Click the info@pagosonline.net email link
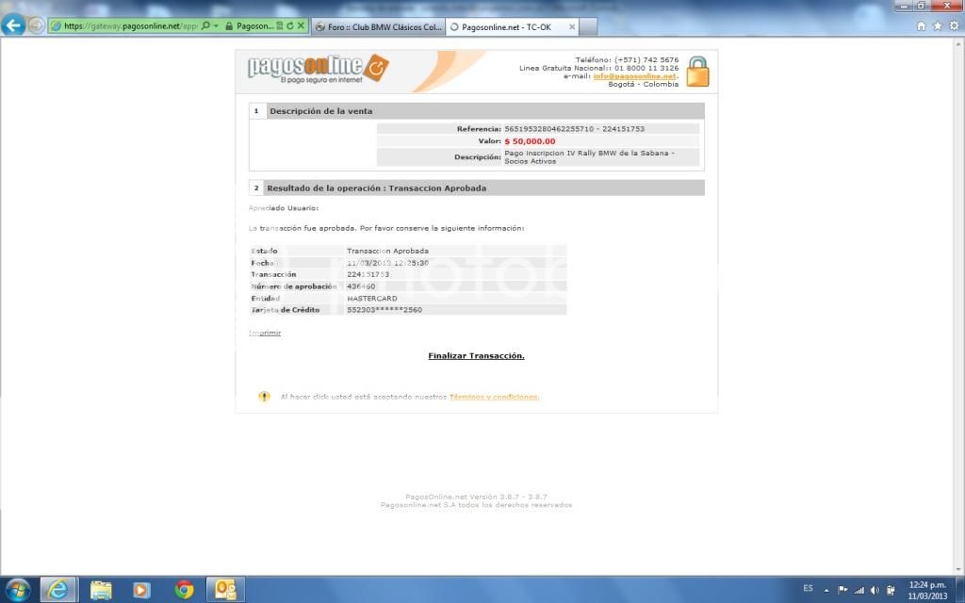The image size is (965, 603). coord(634,76)
